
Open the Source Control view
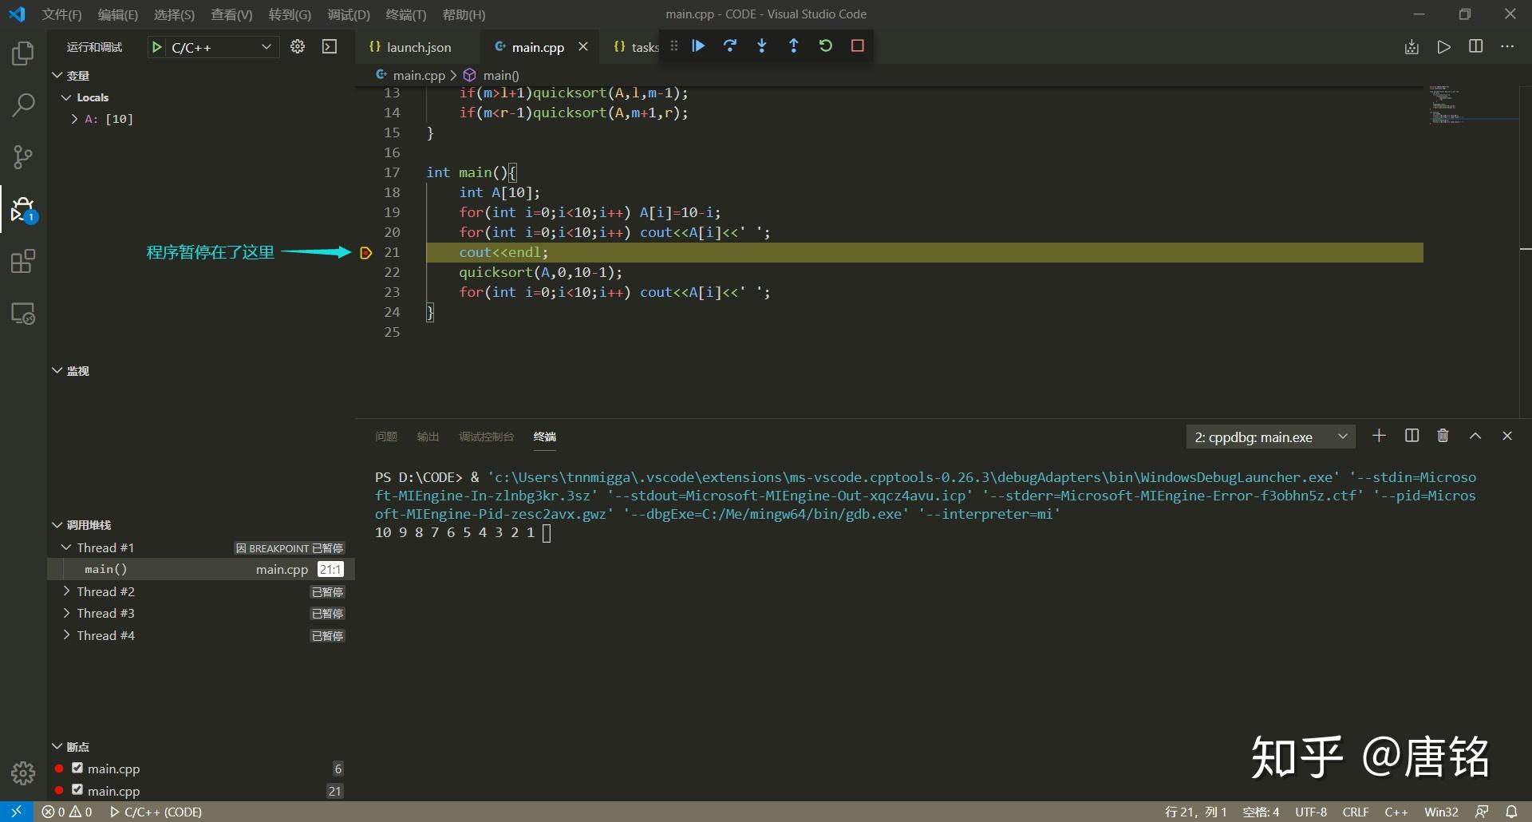pyautogui.click(x=23, y=157)
